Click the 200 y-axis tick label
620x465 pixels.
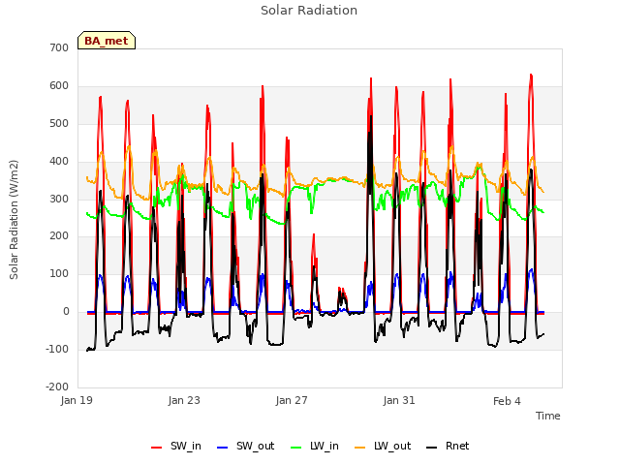pyautogui.click(x=59, y=236)
